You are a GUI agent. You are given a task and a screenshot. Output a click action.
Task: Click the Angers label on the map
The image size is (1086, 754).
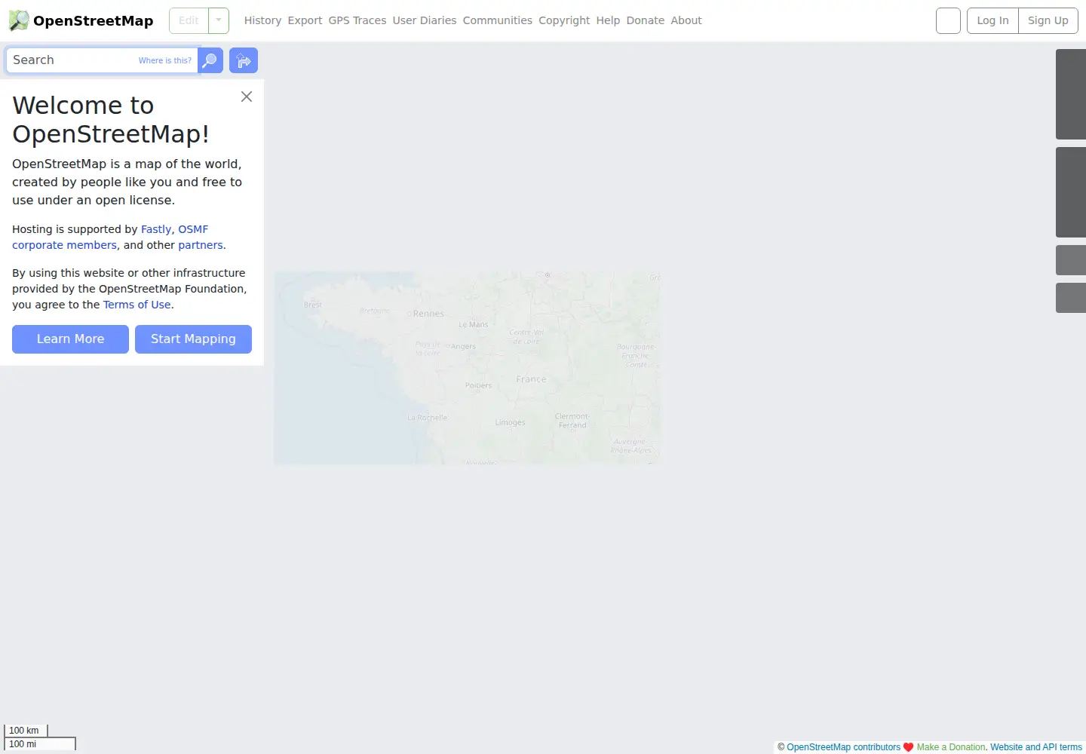[x=463, y=347]
